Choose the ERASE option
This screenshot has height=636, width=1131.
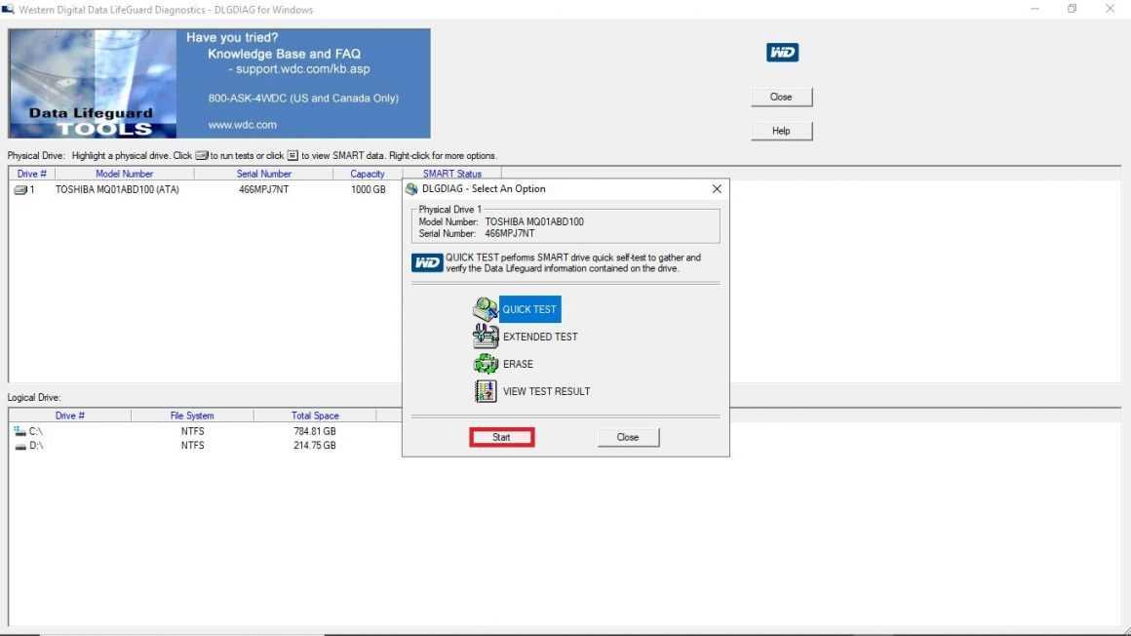[x=518, y=364]
